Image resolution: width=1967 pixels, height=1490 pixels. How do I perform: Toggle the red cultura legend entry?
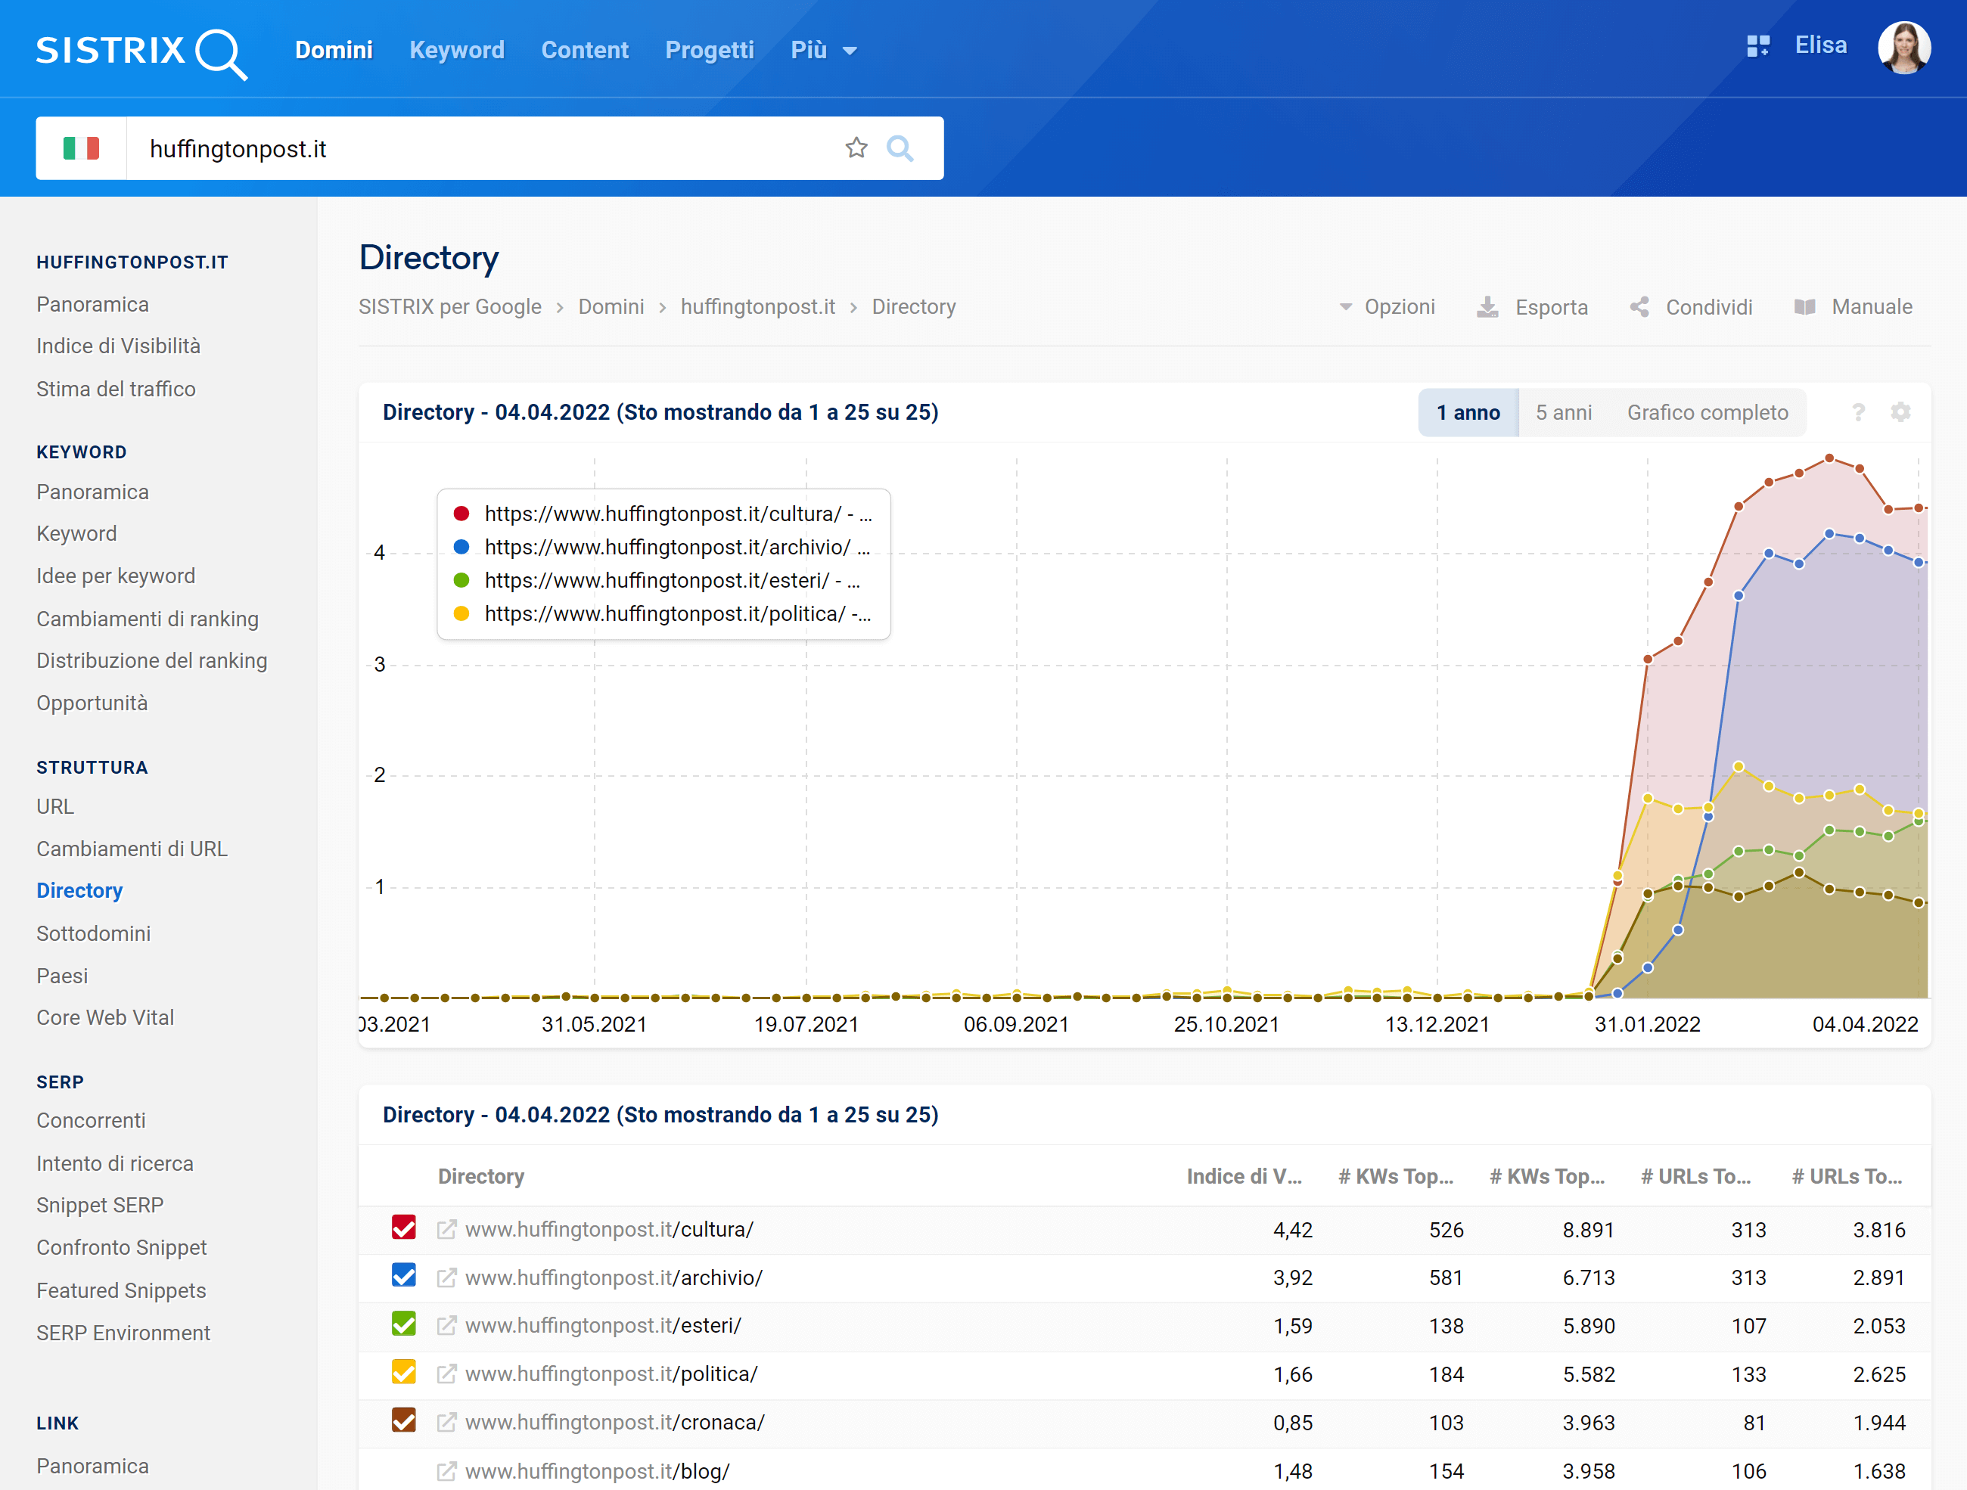point(663,514)
